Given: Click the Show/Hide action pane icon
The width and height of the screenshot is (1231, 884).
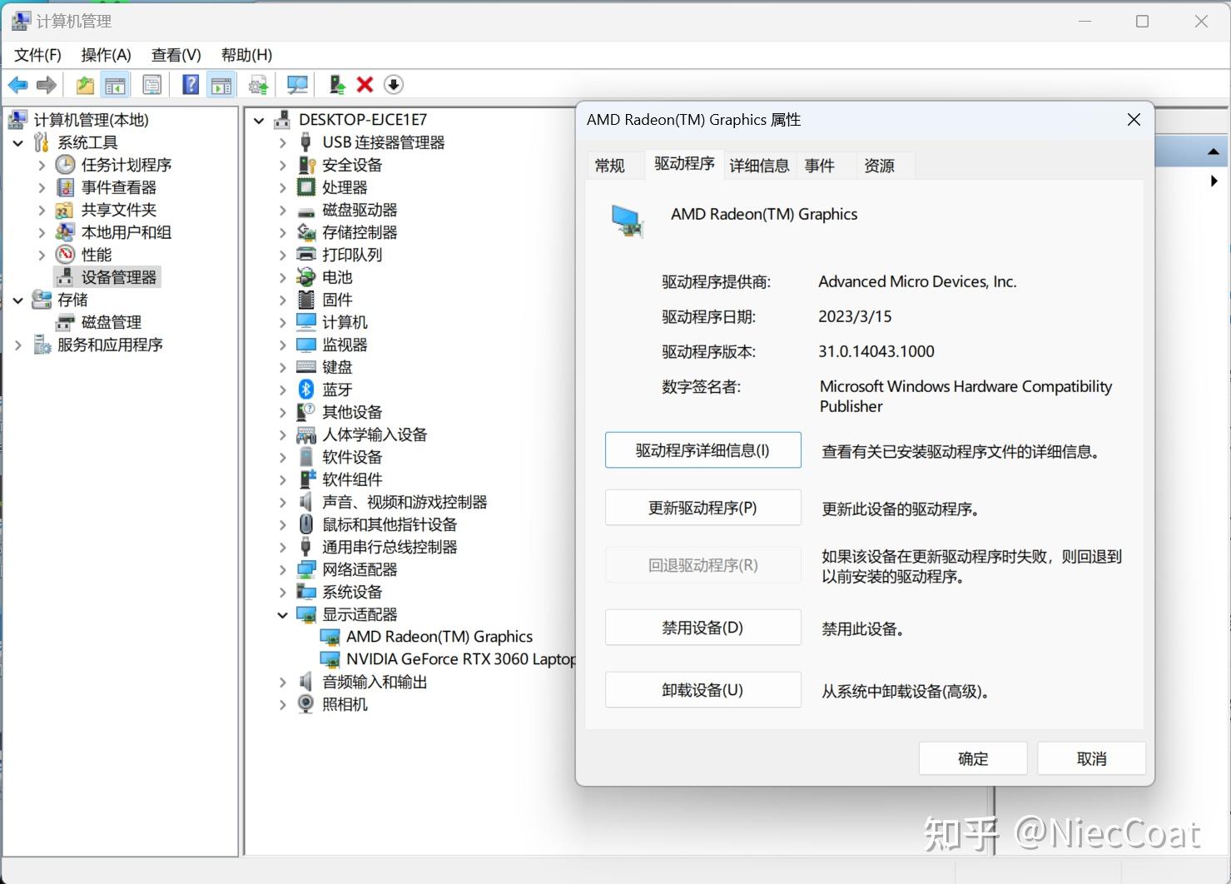Looking at the screenshot, I should [x=221, y=84].
